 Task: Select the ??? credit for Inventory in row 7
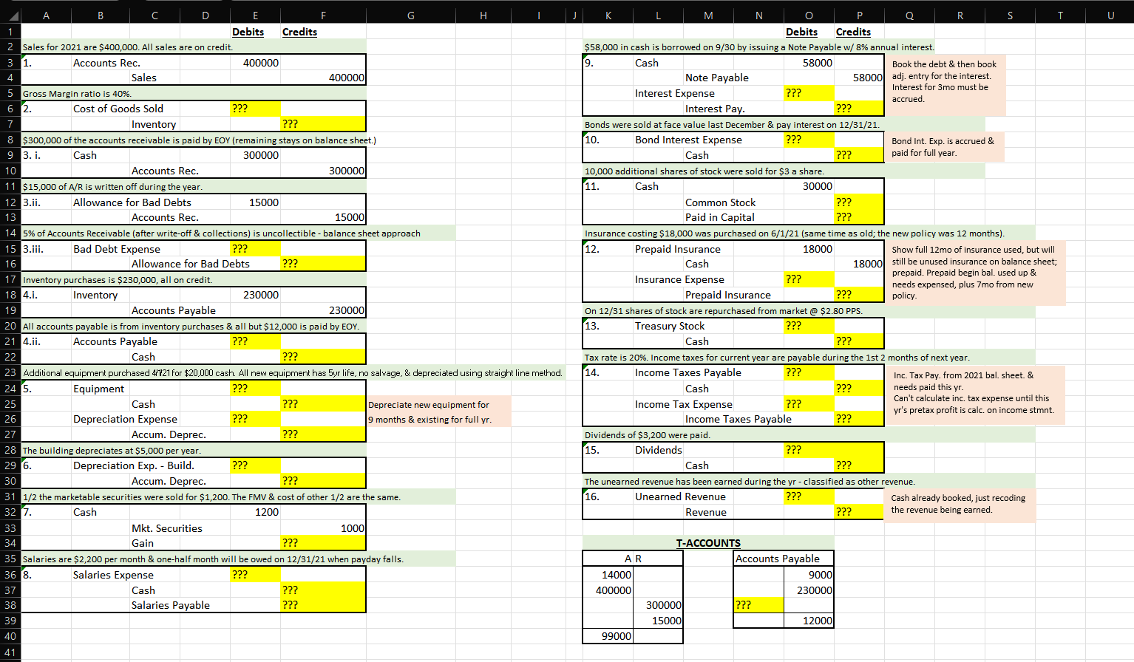[323, 124]
